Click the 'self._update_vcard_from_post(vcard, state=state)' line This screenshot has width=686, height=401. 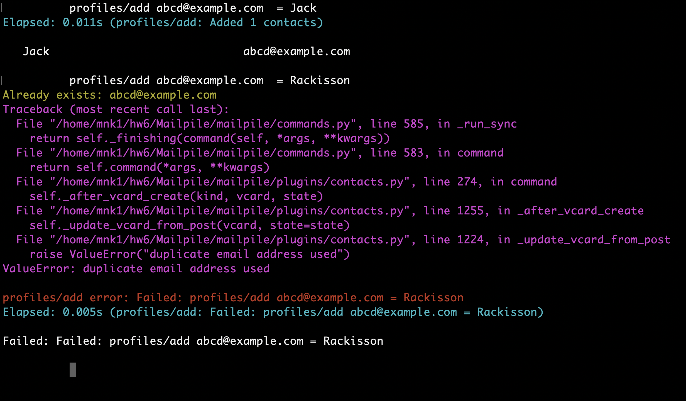pyautogui.click(x=189, y=226)
